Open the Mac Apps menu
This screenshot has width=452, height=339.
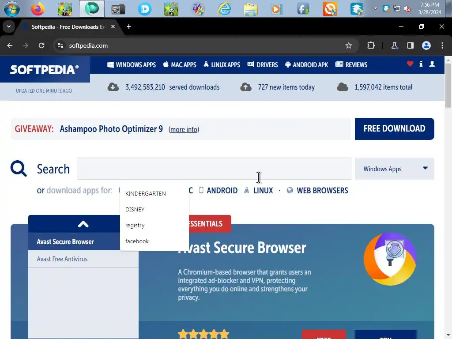[180, 65]
